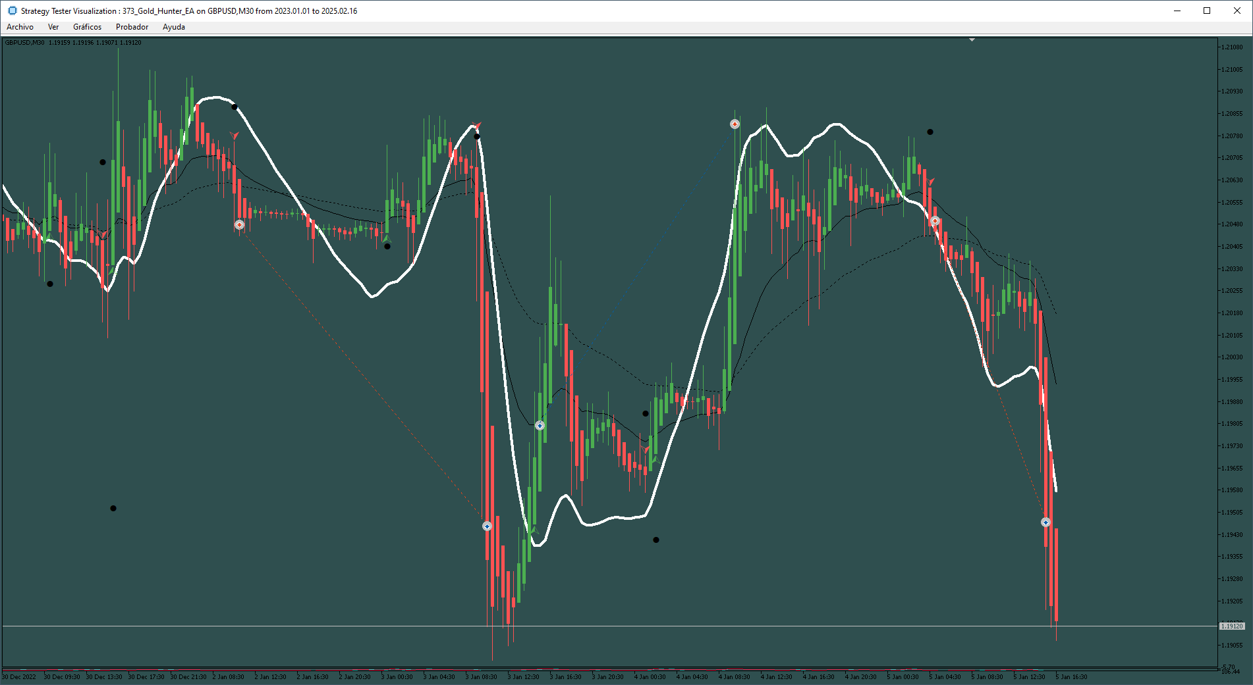1253x685 pixels.
Task: Click the GBPUSD,M30 symbol label on chart
Action: [x=24, y=43]
